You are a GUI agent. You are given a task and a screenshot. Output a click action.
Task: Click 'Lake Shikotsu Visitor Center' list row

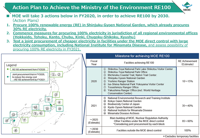click(138, 69)
